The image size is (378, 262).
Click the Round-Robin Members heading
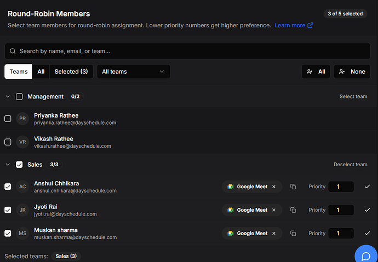click(49, 14)
